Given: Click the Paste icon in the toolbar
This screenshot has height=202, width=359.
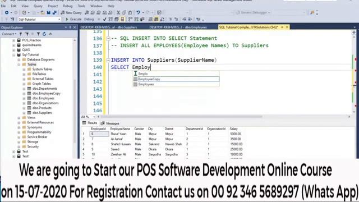Looking at the screenshot, I should (130, 12).
